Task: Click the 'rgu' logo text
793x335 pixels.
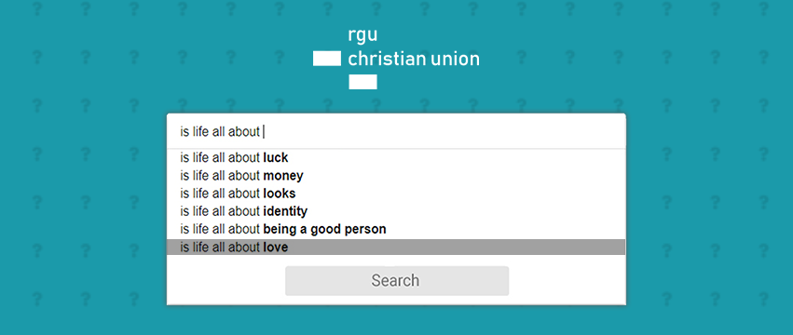Action: coord(362,35)
